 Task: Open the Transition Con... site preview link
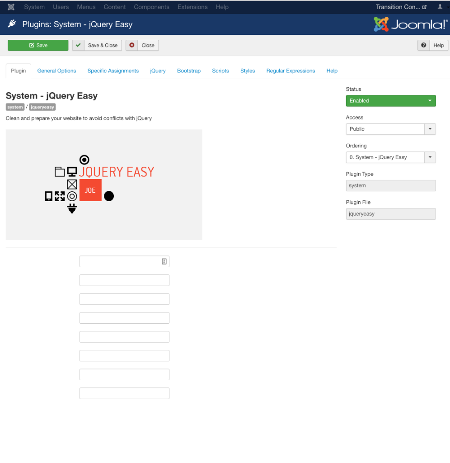pyautogui.click(x=401, y=7)
